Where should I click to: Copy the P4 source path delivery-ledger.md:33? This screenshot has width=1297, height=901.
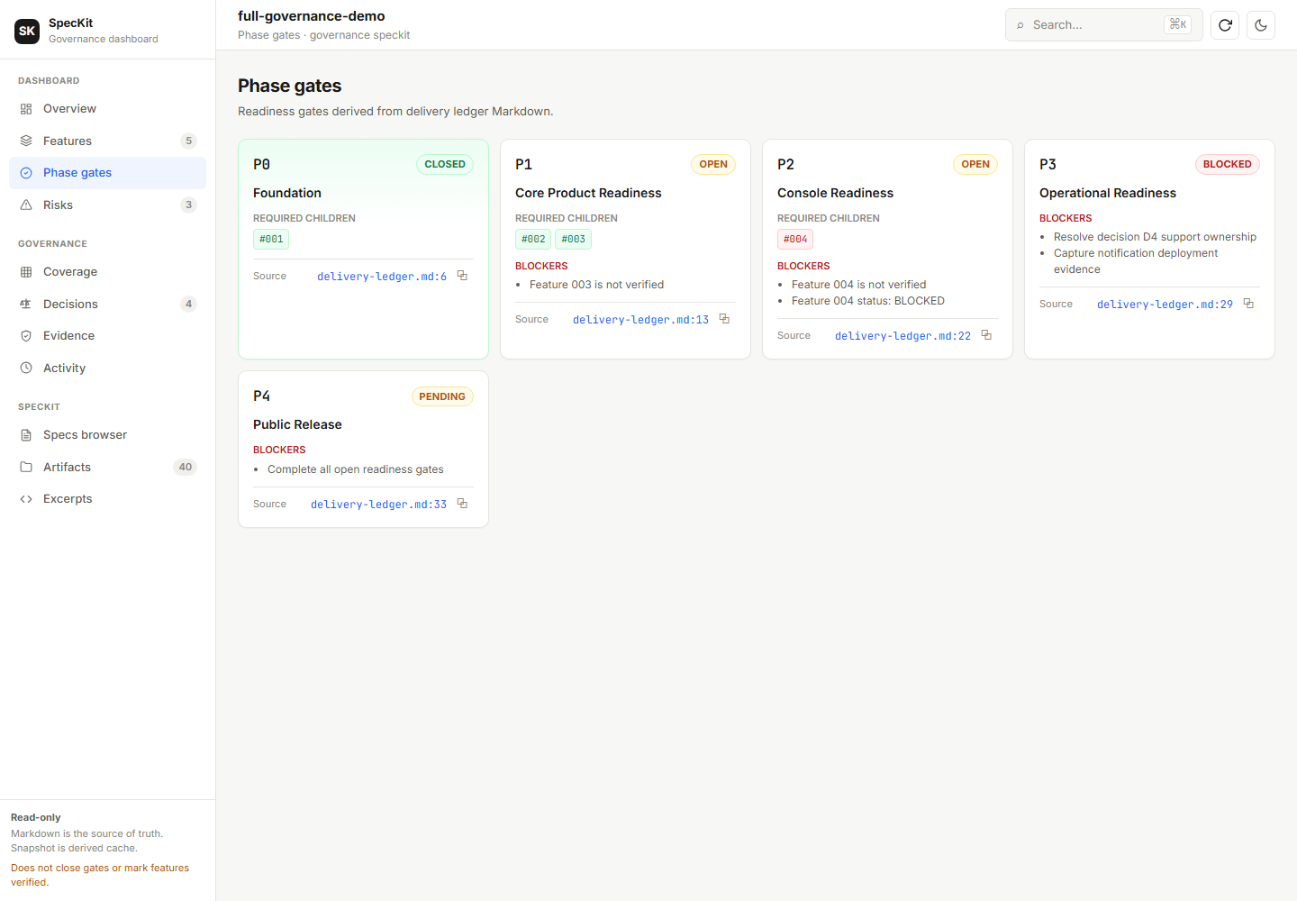click(462, 504)
